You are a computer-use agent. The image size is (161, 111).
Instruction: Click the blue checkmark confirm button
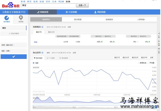coord(14,57)
